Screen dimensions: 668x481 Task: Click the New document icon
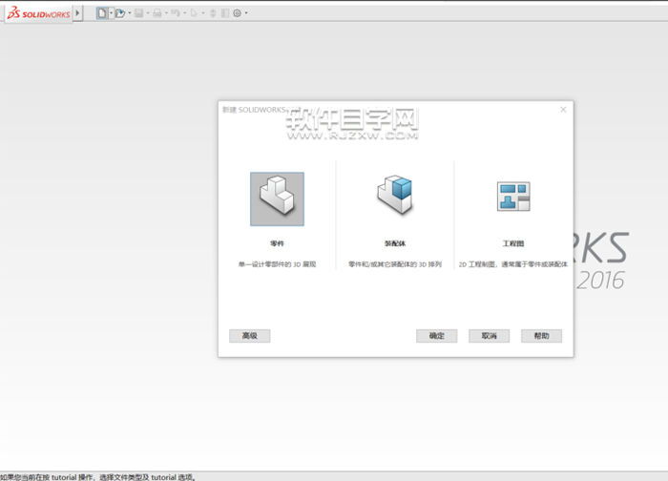[102, 13]
